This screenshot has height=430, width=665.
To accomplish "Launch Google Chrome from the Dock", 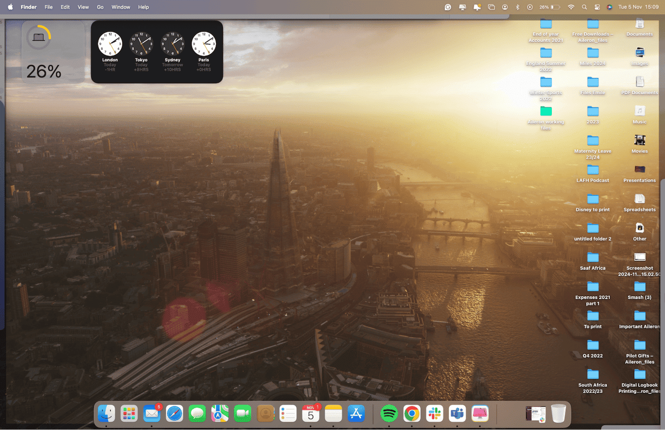I will tap(412, 413).
